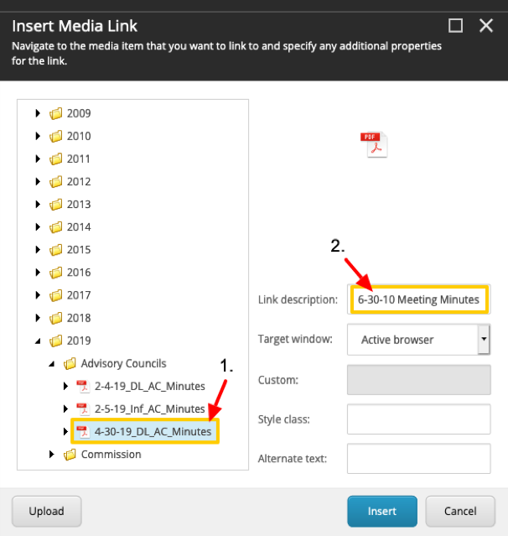
Task: Collapse the 2019 folder arrow
Action: [x=38, y=341]
